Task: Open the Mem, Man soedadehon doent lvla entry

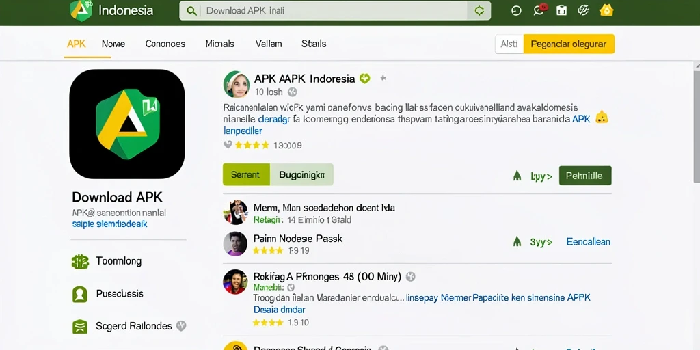Action: (x=324, y=208)
